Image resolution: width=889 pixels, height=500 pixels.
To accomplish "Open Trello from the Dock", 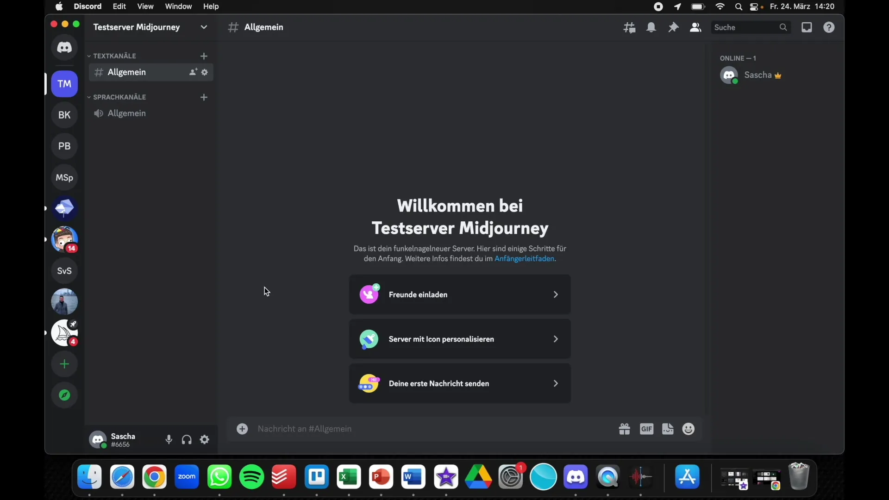I will point(317,477).
